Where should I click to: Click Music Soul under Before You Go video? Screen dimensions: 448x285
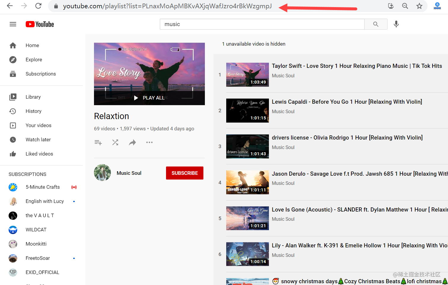point(283,111)
